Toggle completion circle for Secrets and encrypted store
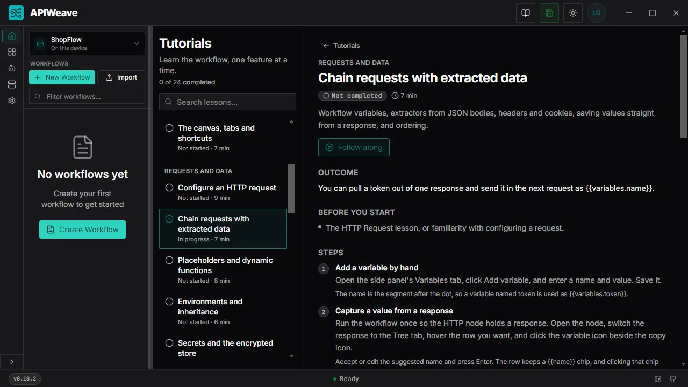 [x=169, y=343]
